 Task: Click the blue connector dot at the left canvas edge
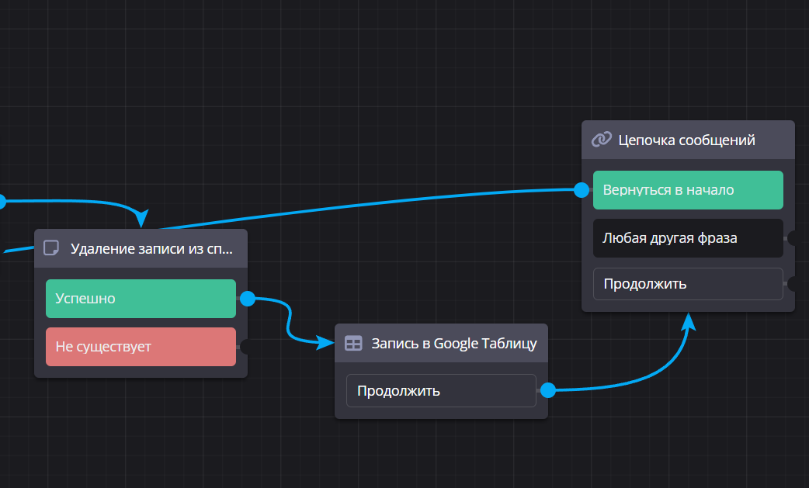coord(2,202)
